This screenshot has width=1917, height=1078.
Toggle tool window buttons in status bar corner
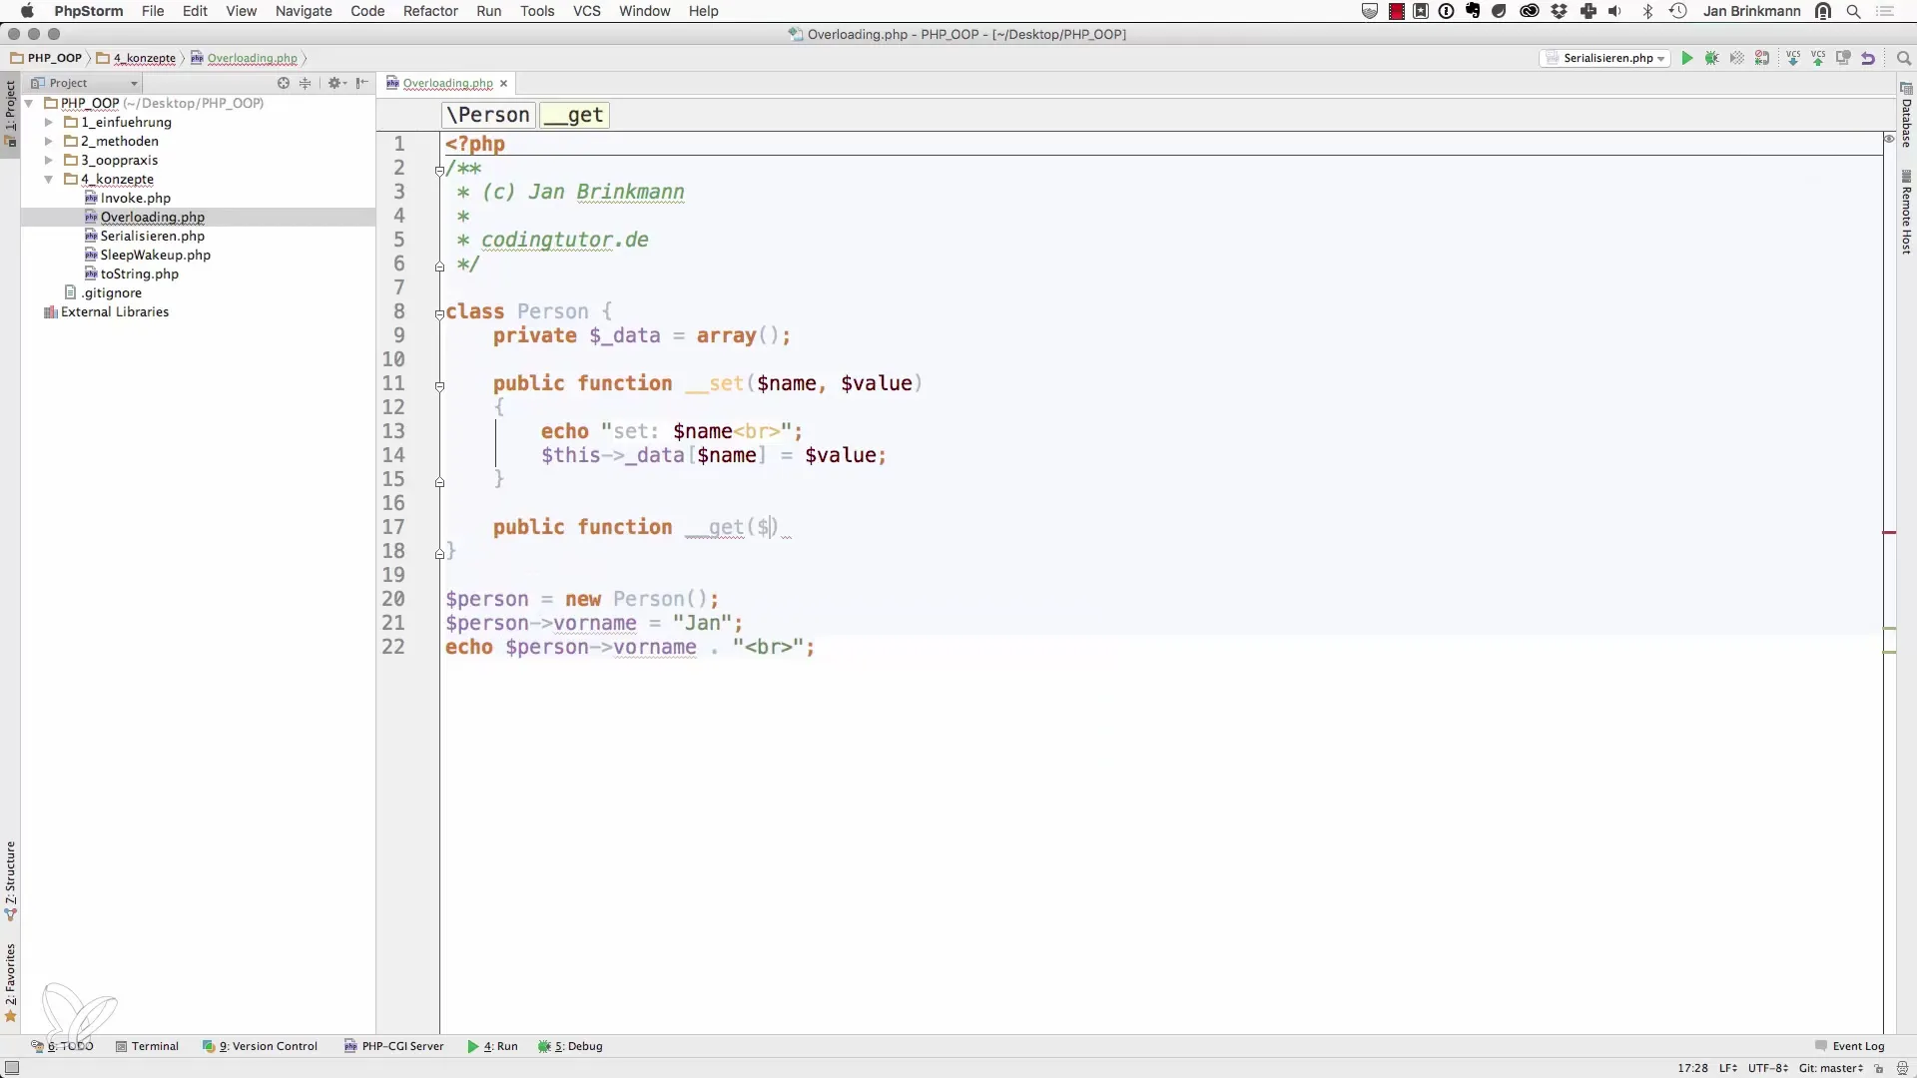click(11, 1068)
